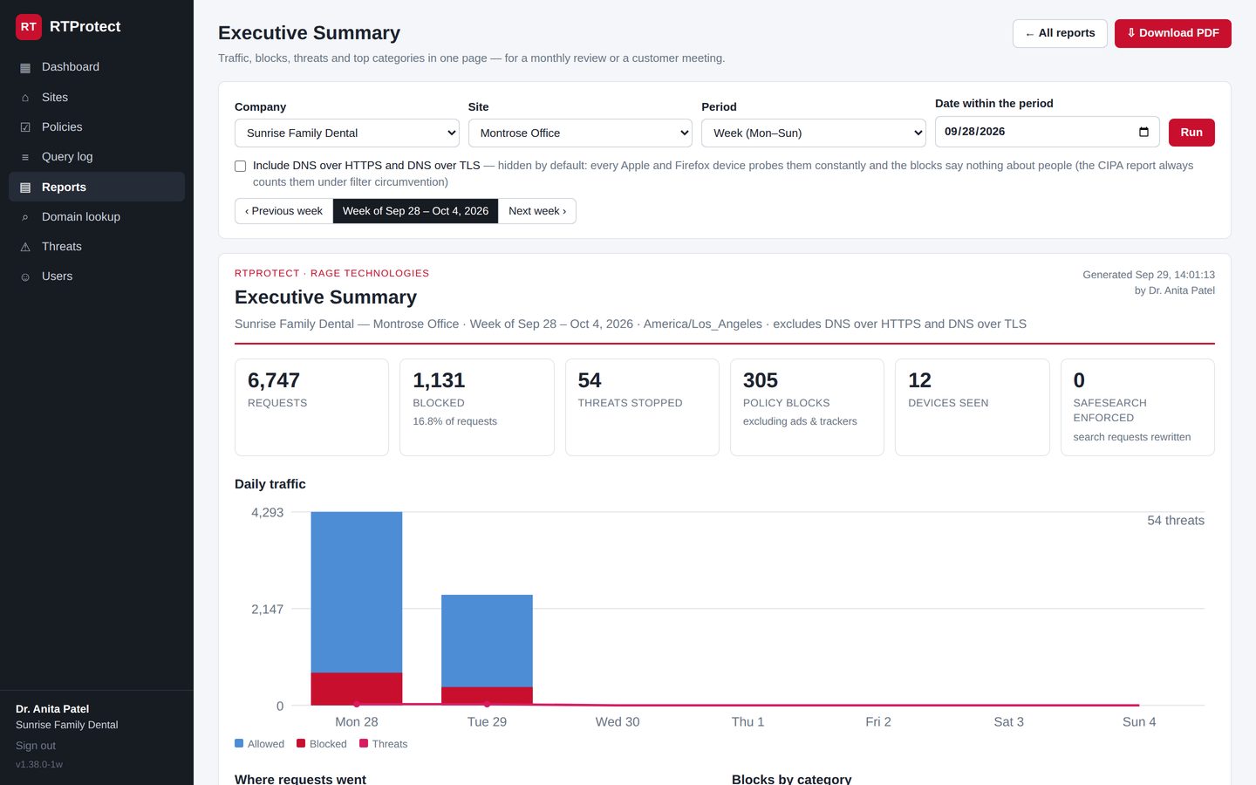The width and height of the screenshot is (1256, 785).
Task: Click the 54 threats chart label
Action: click(x=1176, y=521)
